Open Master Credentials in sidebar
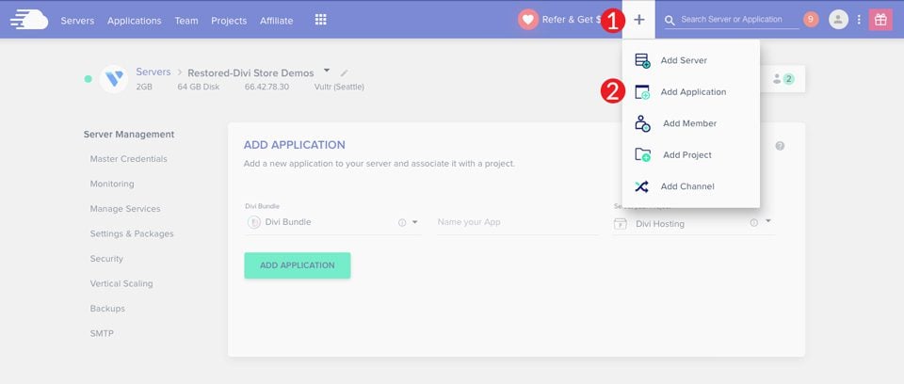Image resolution: width=904 pixels, height=384 pixels. coord(129,158)
